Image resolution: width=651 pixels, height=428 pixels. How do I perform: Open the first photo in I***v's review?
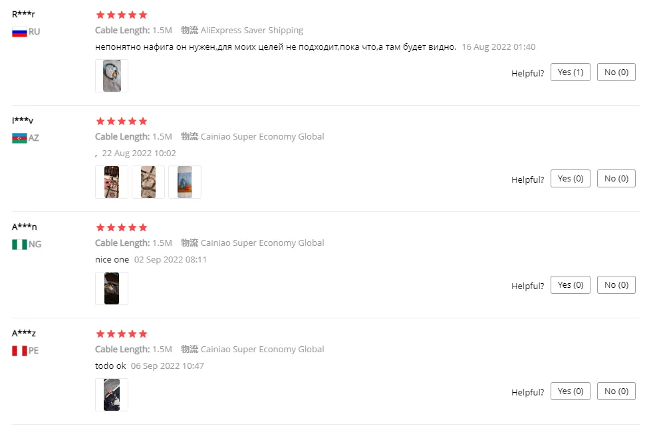pos(112,182)
